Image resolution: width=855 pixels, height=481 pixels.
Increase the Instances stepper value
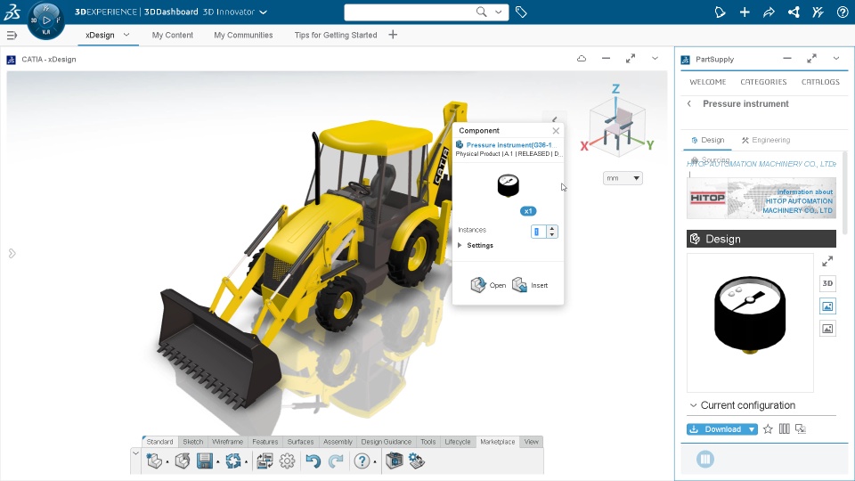[x=552, y=229]
